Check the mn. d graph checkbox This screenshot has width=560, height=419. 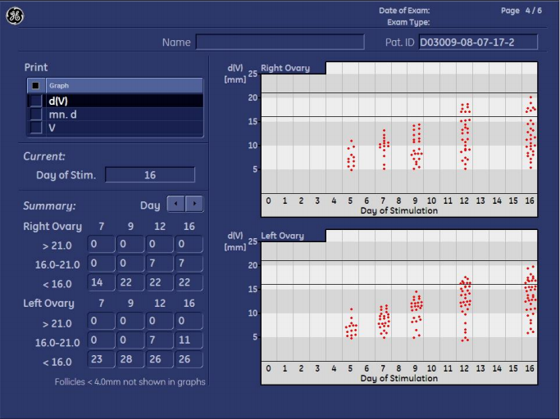[x=36, y=115]
